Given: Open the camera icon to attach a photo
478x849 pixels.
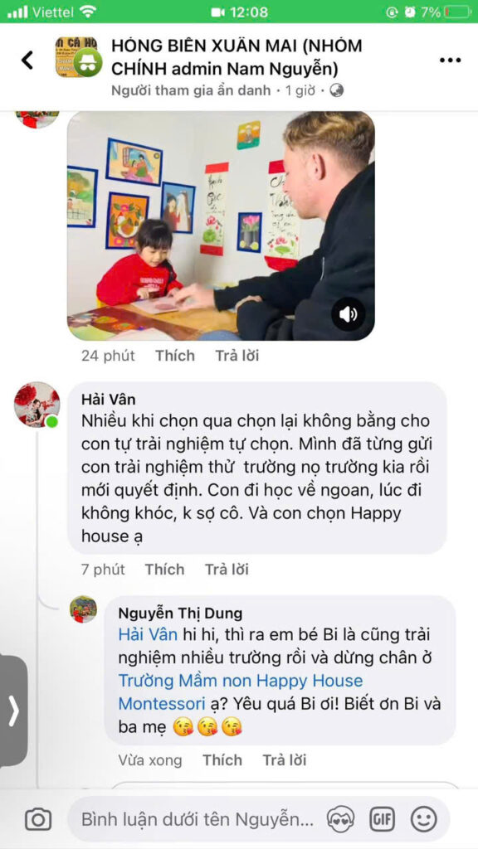Looking at the screenshot, I should (x=38, y=819).
